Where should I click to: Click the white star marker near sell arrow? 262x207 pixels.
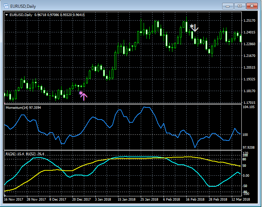coord(192,26)
